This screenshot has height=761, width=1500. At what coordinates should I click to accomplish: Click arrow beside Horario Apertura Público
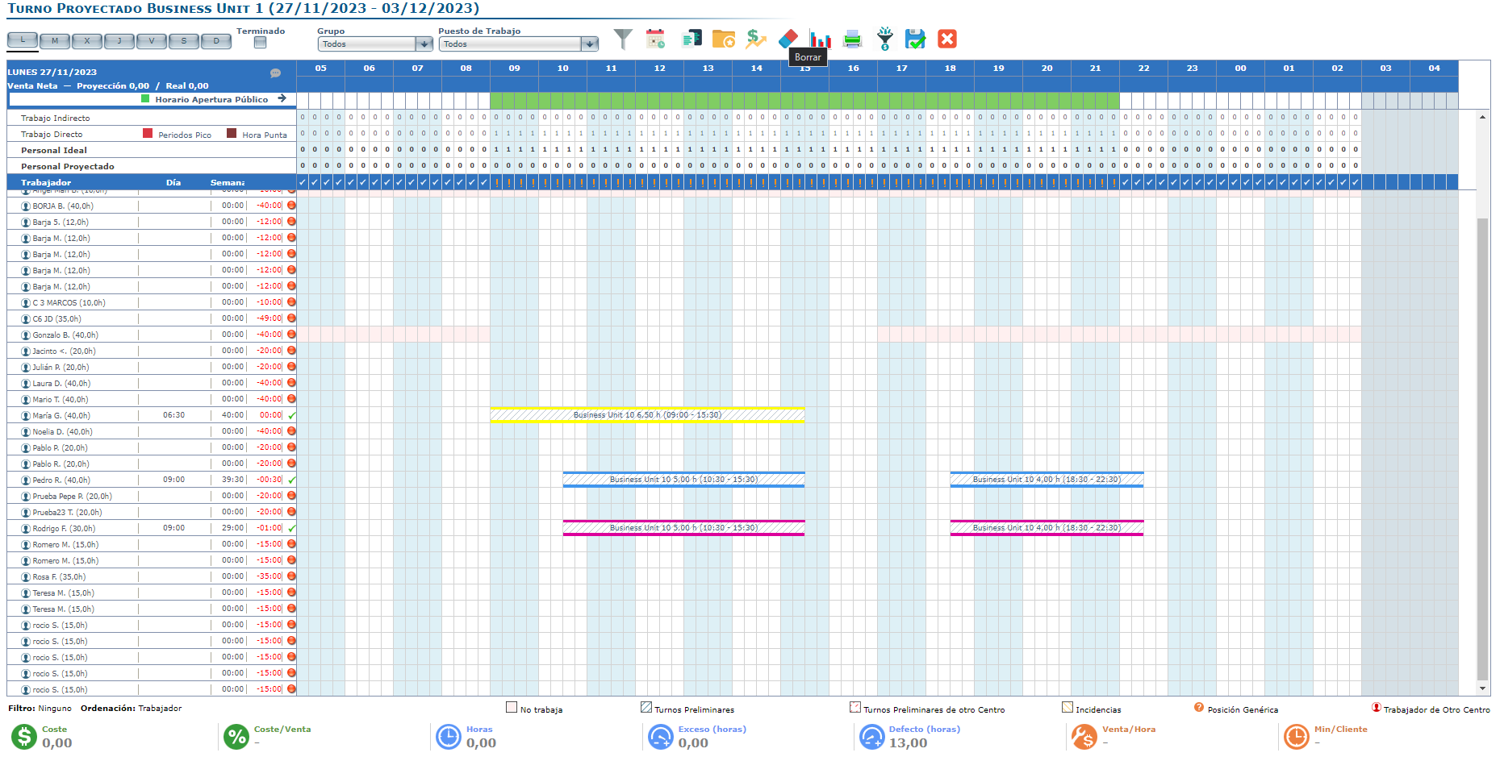point(282,98)
